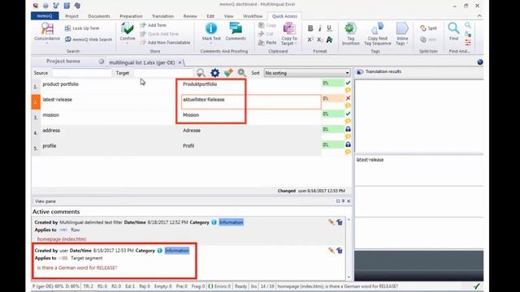Image resolution: width=520 pixels, height=292 pixels.
Task: Click the 'homepage (index.htm)' comment text
Action: tap(62, 238)
